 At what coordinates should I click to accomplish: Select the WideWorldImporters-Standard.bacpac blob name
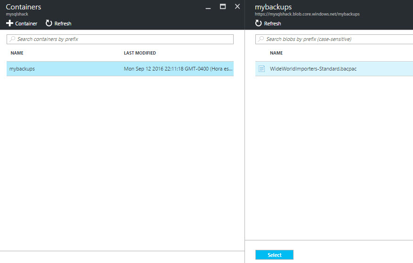pyautogui.click(x=313, y=69)
